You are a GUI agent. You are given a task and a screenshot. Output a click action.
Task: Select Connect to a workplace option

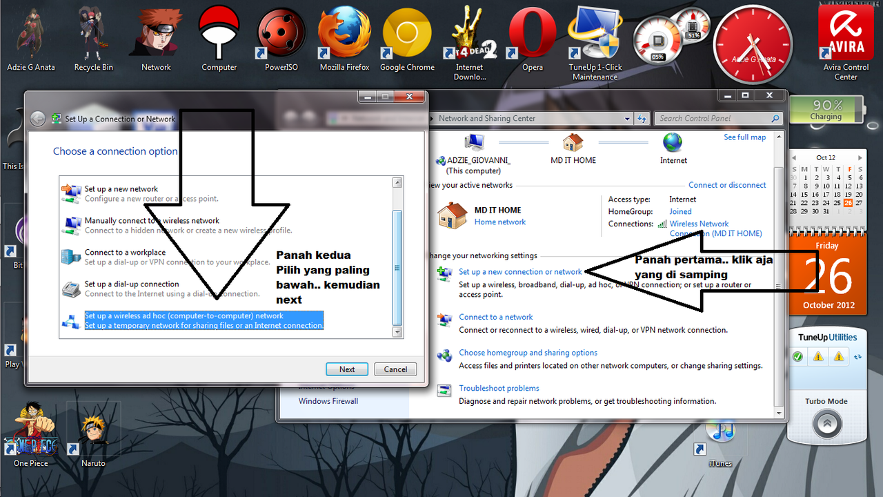click(x=226, y=257)
